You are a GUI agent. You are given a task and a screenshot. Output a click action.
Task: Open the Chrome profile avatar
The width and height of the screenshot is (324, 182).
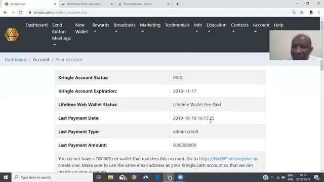(x=311, y=12)
